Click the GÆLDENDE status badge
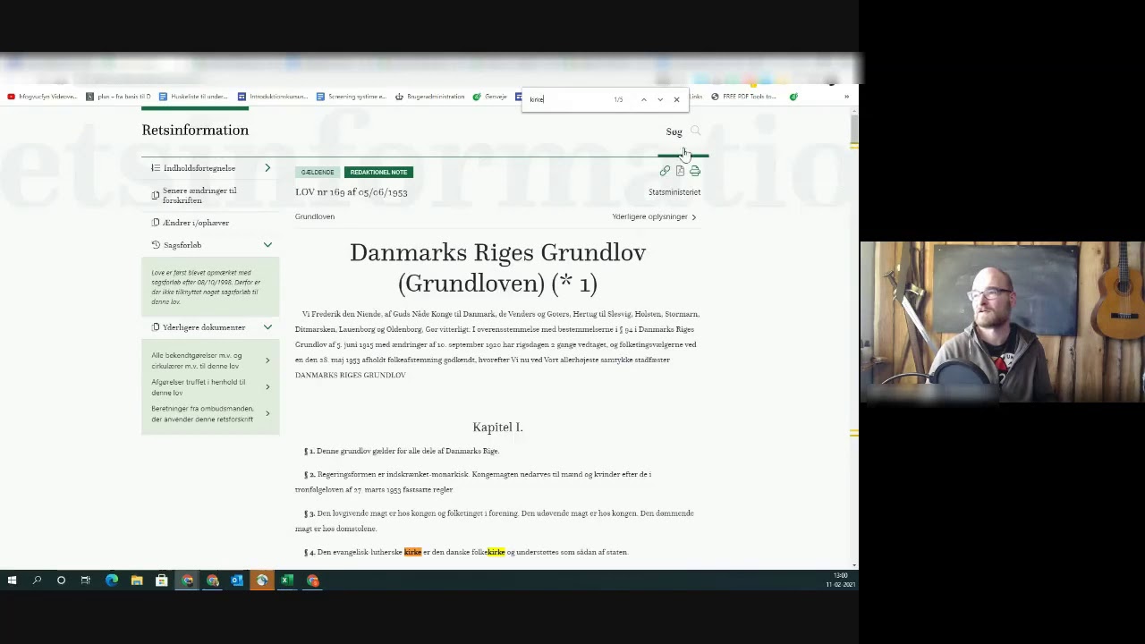 coord(318,173)
